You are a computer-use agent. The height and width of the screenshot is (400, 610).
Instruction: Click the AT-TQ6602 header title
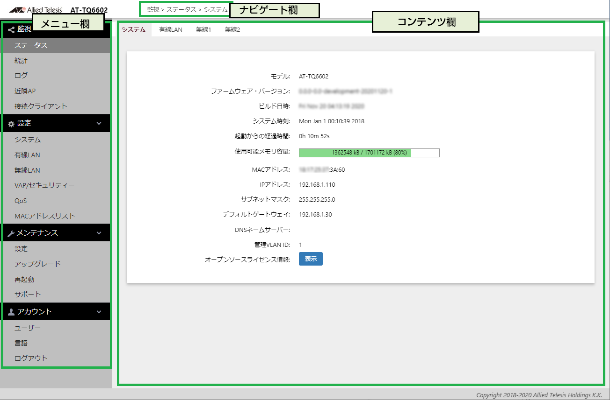[x=89, y=9]
